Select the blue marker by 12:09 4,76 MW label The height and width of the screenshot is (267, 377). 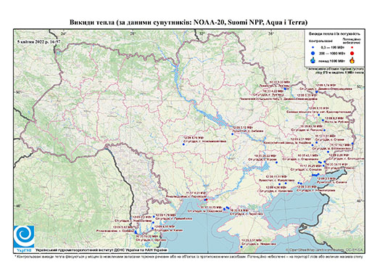(x=183, y=144)
